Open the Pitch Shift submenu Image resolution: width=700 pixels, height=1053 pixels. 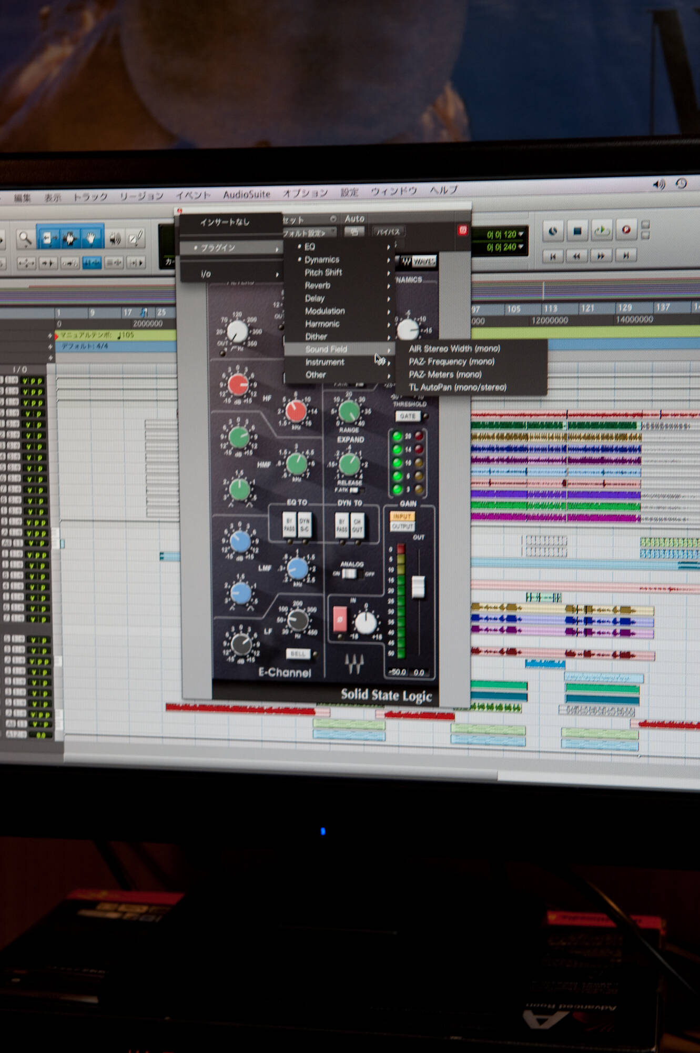339,272
